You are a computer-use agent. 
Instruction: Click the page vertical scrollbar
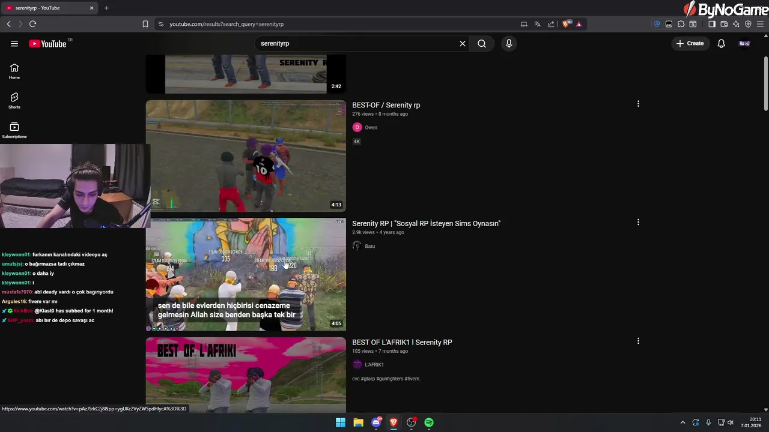[766, 84]
